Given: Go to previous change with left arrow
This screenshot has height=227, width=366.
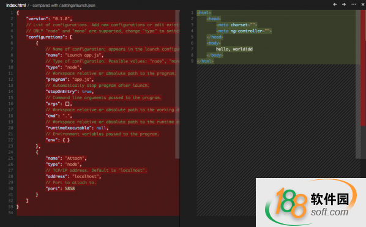Looking at the screenshot, I should [335, 4].
